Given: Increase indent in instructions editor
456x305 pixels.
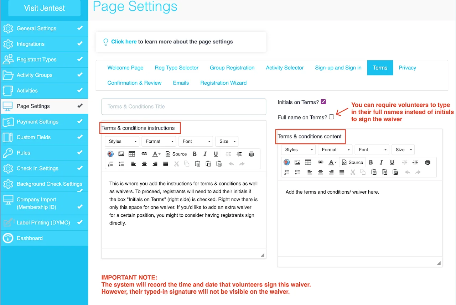Looking at the screenshot, I should pyautogui.click(x=239, y=154).
